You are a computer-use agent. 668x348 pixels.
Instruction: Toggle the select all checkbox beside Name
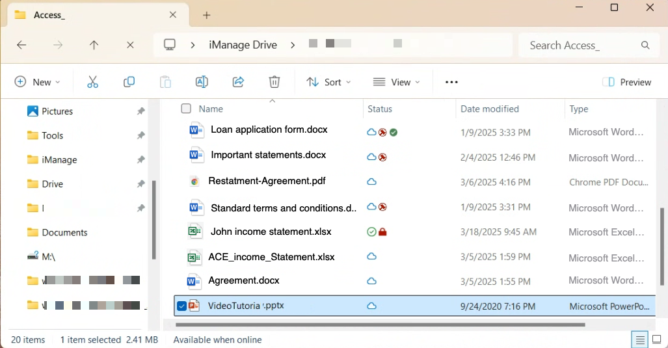point(186,109)
